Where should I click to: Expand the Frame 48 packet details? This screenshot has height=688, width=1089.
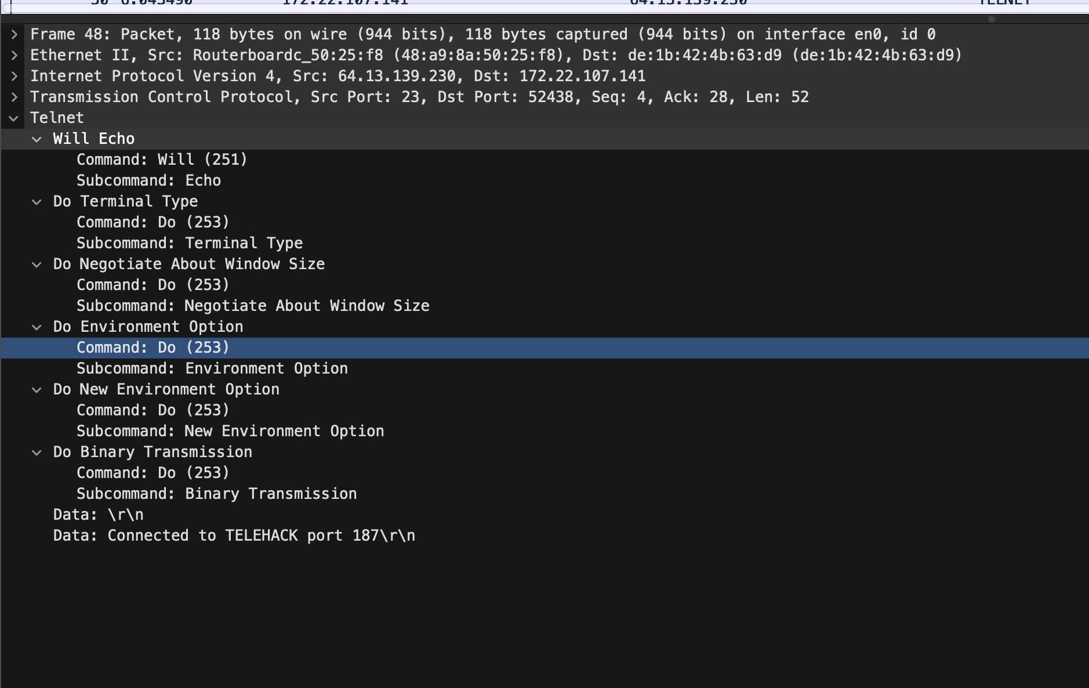14,35
